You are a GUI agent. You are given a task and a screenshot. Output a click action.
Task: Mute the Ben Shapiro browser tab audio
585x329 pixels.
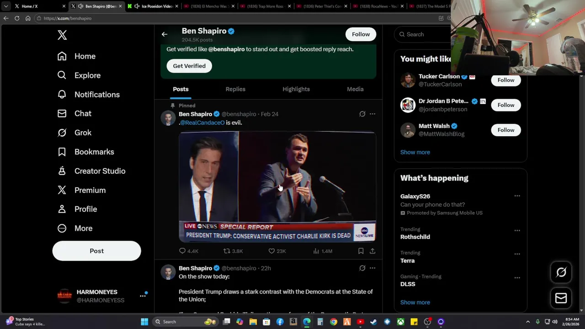click(x=80, y=6)
